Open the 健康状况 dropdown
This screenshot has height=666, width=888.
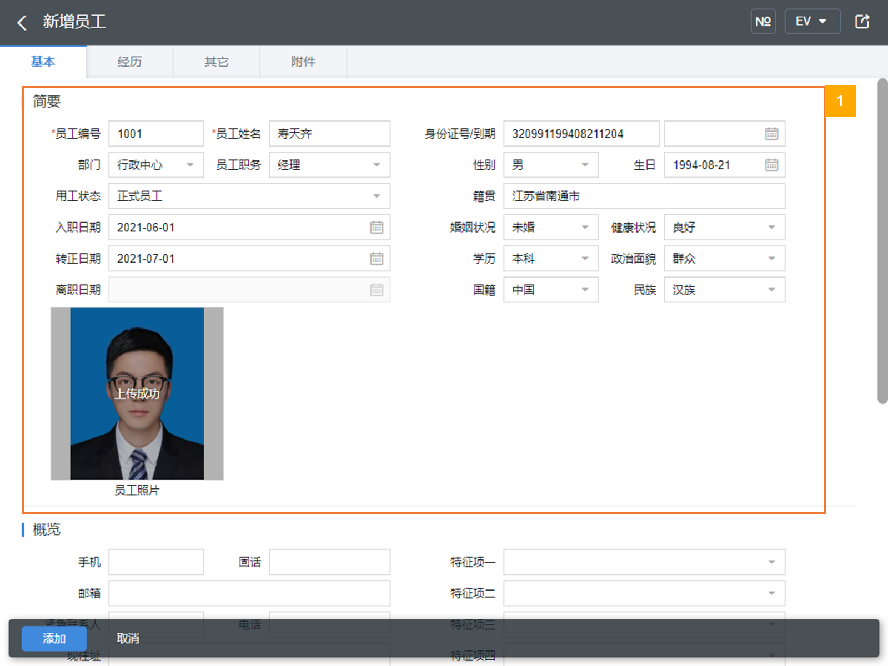tap(725, 228)
